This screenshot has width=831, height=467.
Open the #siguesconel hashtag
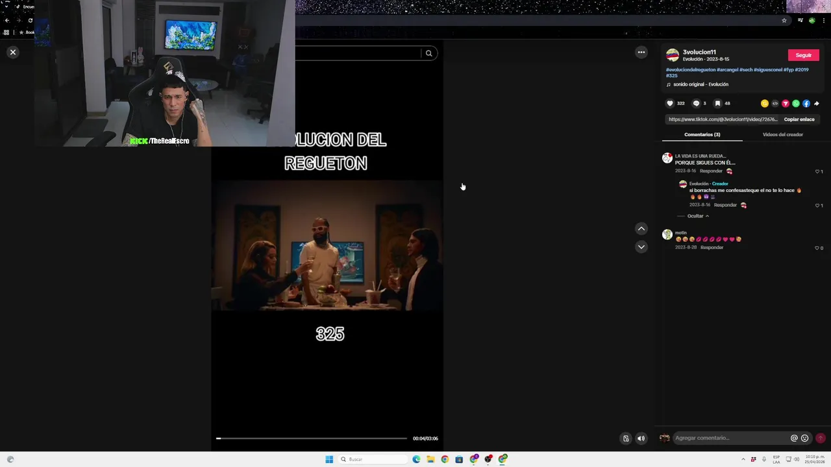coord(768,69)
